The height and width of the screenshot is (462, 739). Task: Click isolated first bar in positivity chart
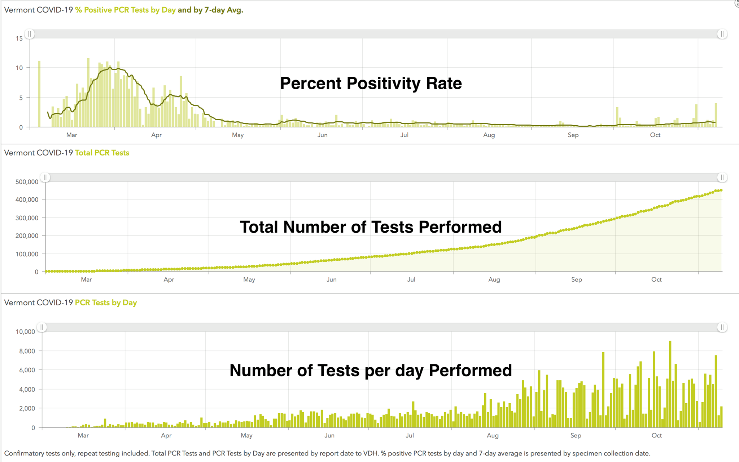point(39,94)
